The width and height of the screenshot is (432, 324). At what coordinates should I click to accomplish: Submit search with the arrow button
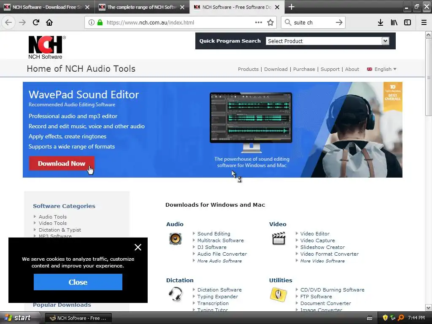coord(339,22)
